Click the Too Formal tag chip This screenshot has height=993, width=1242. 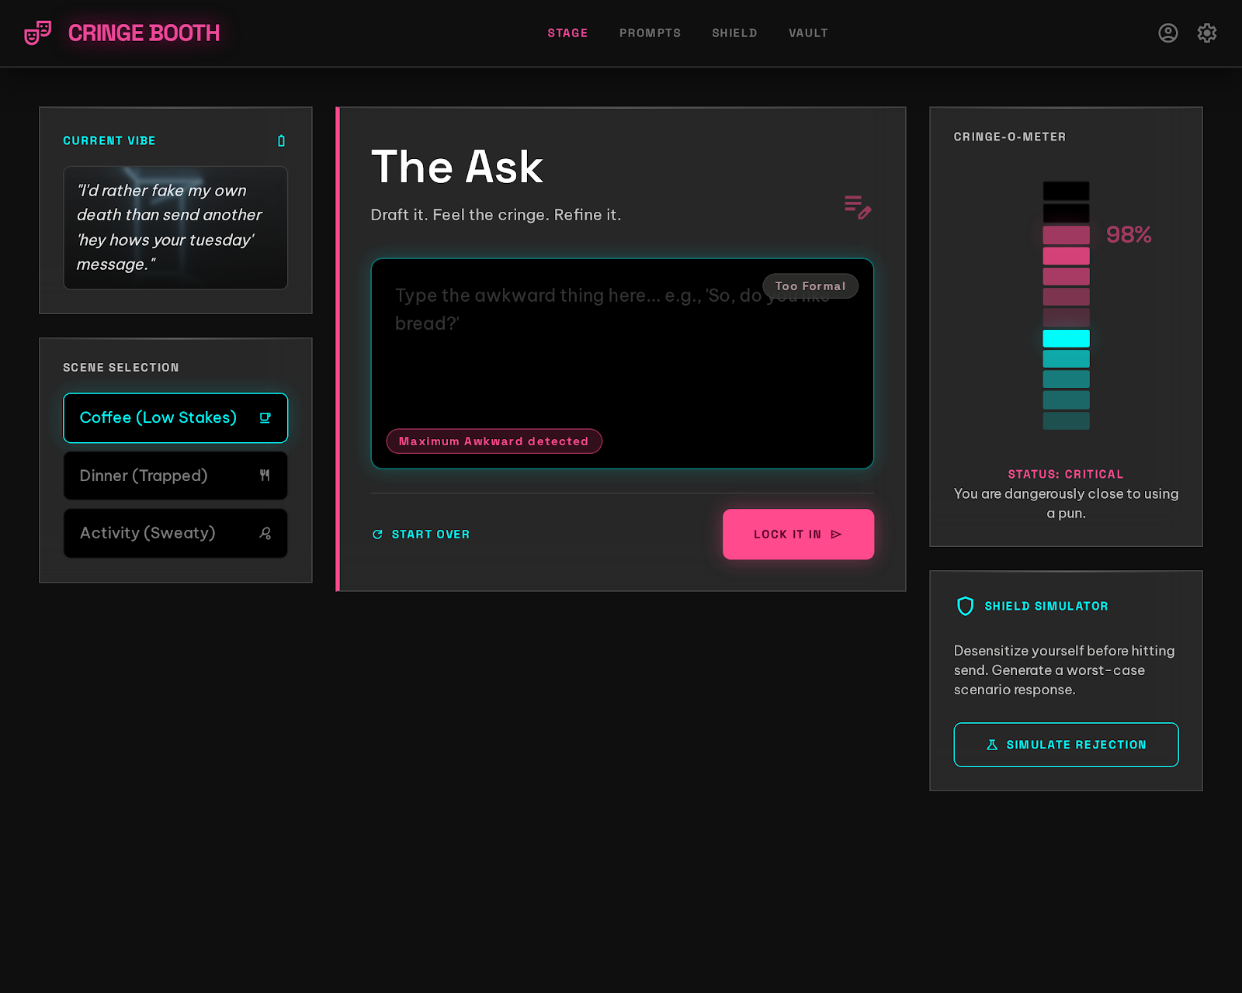(810, 286)
